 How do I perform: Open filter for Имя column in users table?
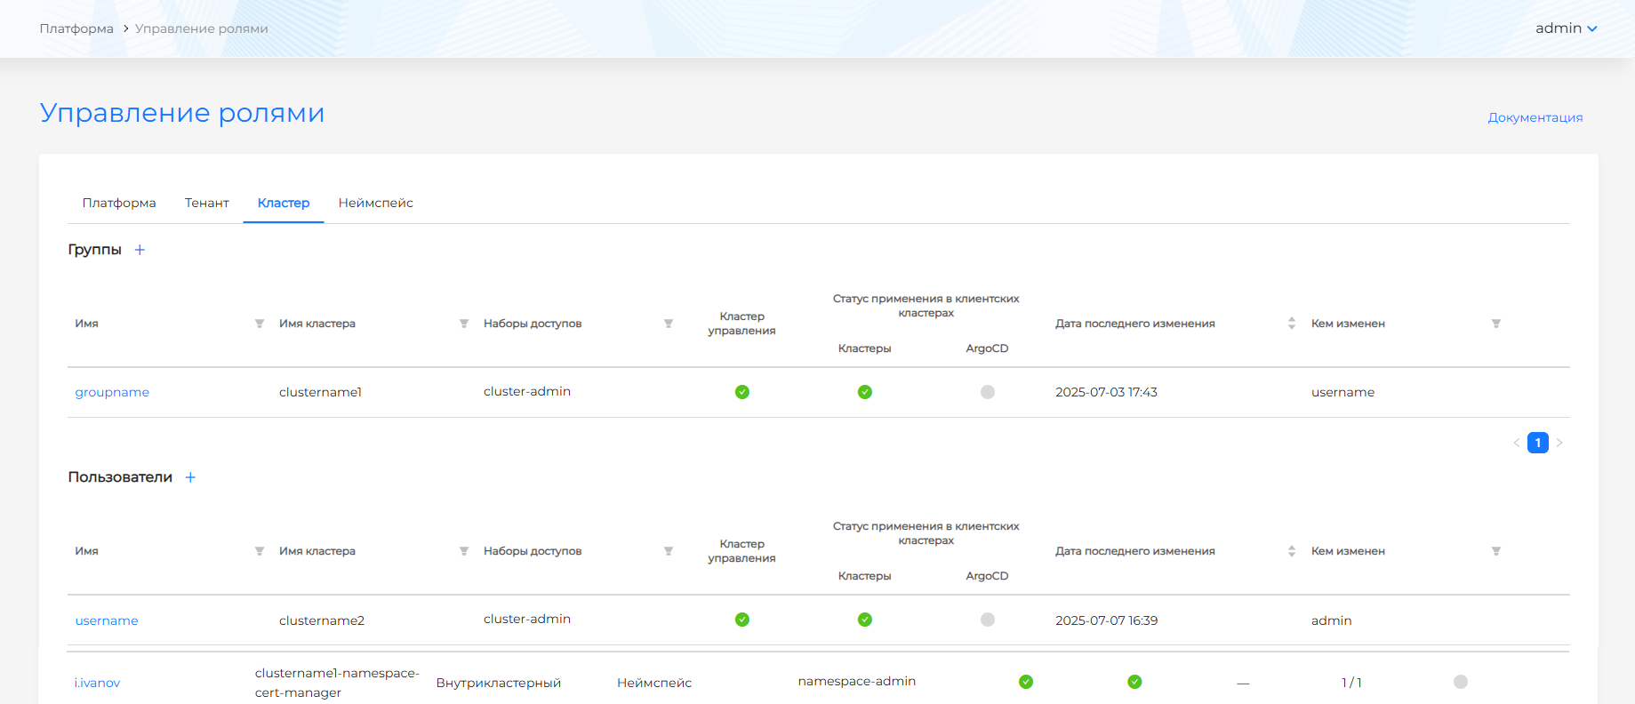(x=260, y=551)
